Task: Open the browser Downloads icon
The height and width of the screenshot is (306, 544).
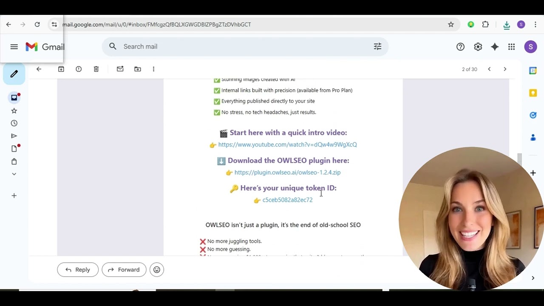Action: pos(507,25)
